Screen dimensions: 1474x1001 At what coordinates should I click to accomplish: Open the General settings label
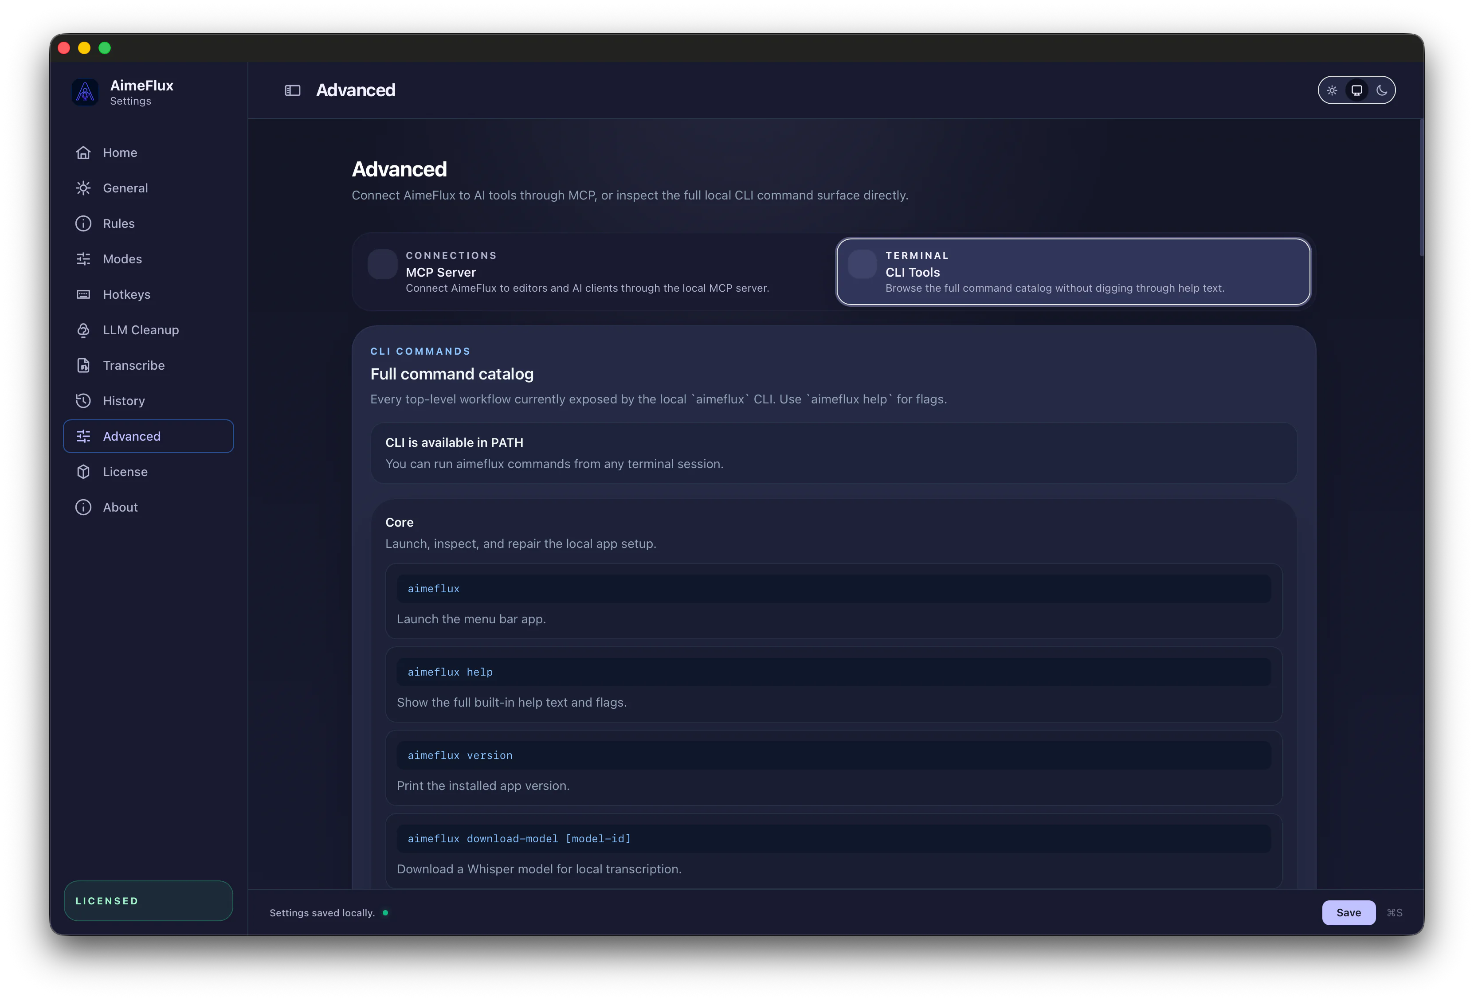(x=125, y=188)
